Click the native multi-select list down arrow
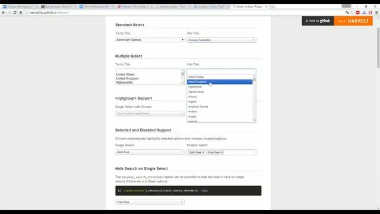The height and width of the screenshot is (214, 380). 183,83
